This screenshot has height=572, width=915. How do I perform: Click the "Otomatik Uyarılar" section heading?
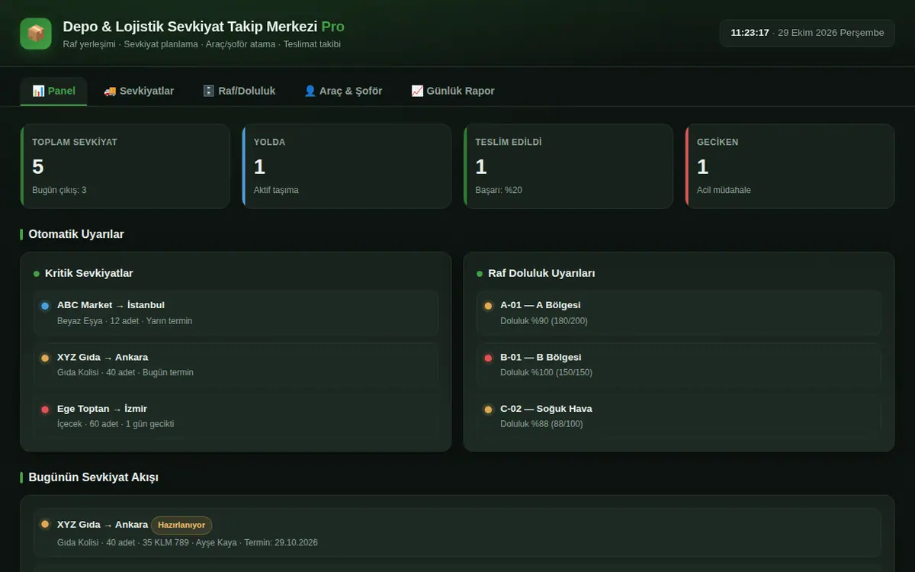point(76,234)
